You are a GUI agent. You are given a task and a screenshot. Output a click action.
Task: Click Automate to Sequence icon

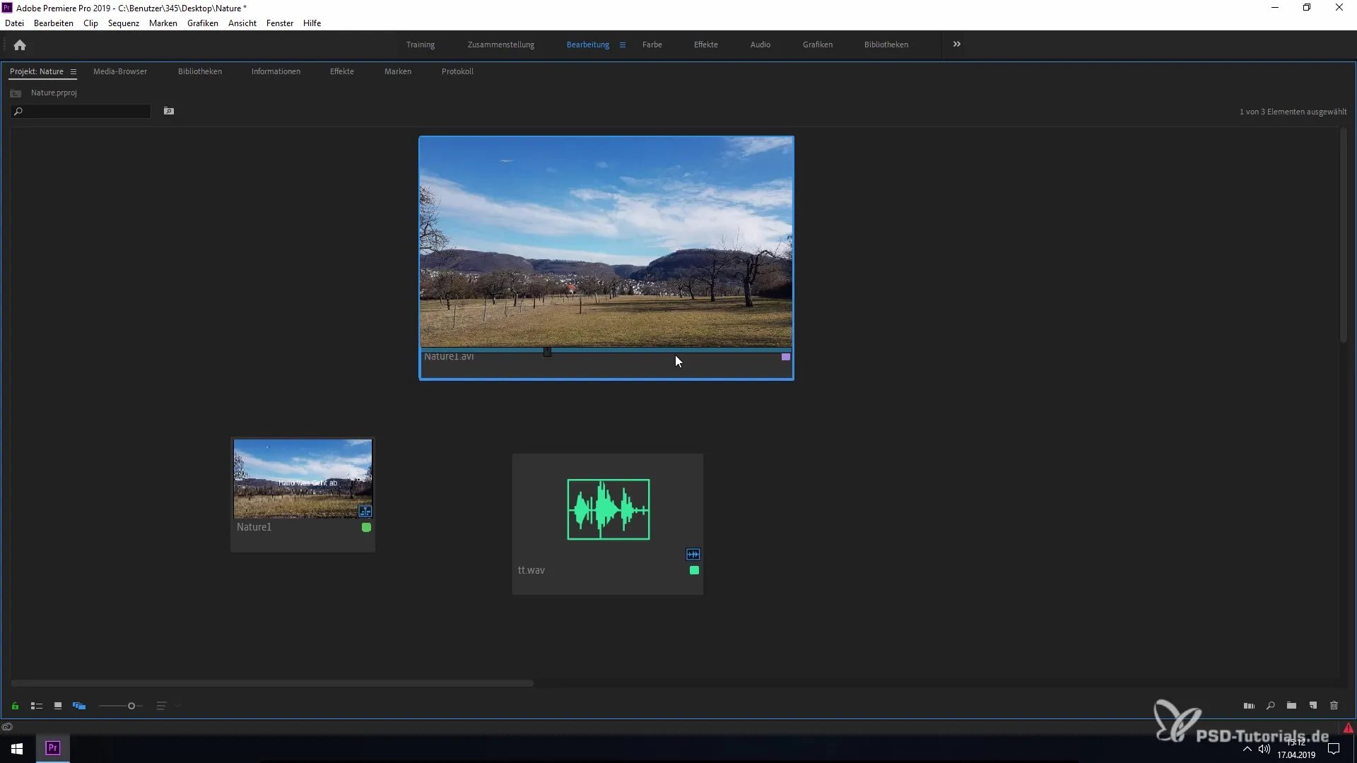tap(1249, 706)
